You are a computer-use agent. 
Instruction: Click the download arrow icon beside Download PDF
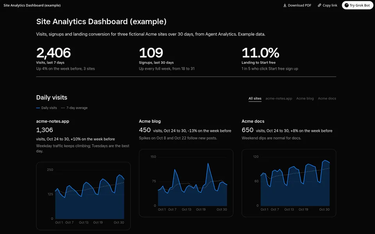coord(285,5)
